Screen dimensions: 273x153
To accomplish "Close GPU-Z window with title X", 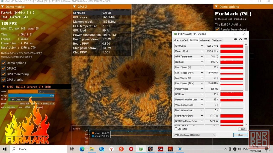I will click(x=244, y=34).
